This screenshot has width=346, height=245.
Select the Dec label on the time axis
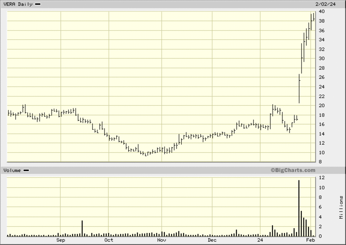pyautogui.click(x=212, y=240)
